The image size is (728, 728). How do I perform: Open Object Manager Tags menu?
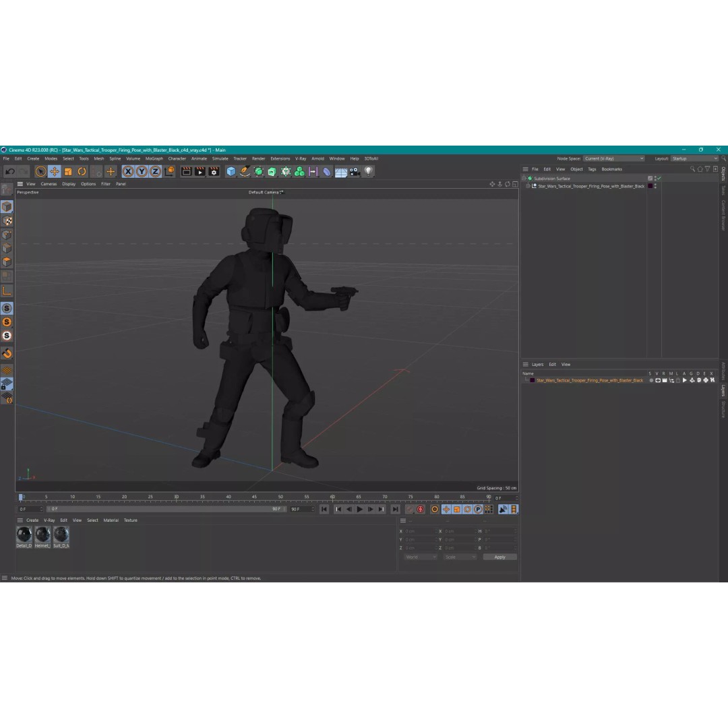592,169
